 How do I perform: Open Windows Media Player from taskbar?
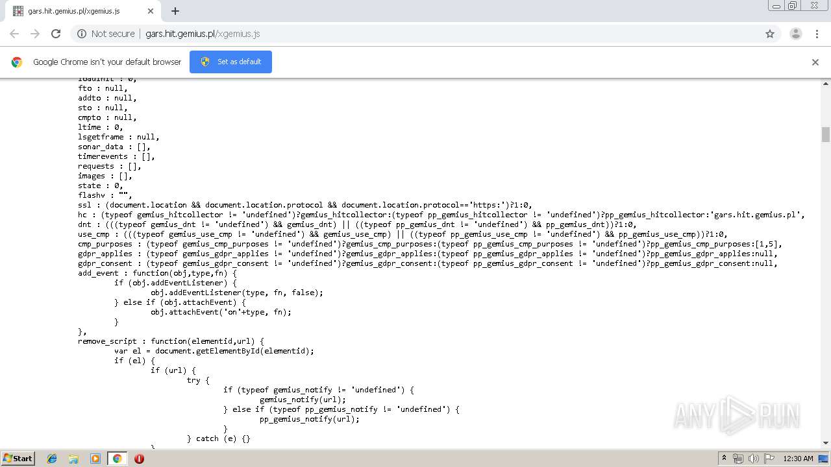[95, 459]
